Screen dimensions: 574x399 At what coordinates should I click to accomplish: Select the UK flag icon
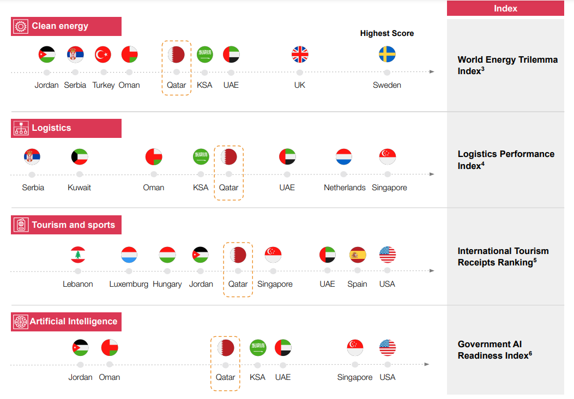point(300,55)
